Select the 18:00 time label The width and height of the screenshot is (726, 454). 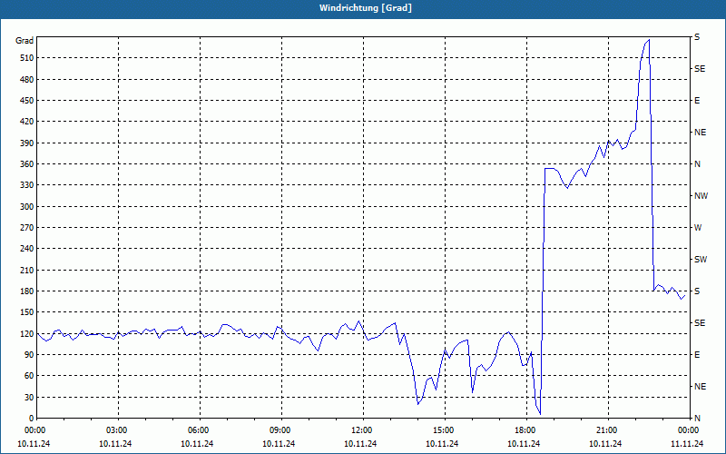click(526, 430)
